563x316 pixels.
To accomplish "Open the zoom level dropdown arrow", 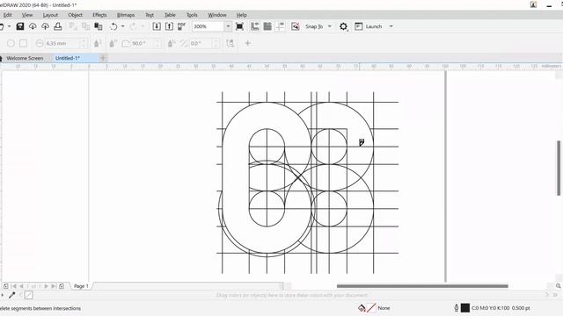I will pos(228,26).
